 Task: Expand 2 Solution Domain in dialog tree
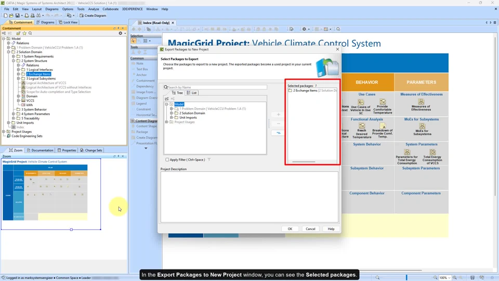(x=172, y=113)
